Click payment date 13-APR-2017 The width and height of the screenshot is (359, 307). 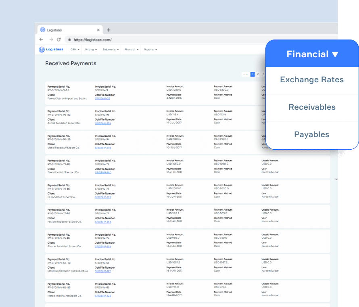click(x=174, y=295)
